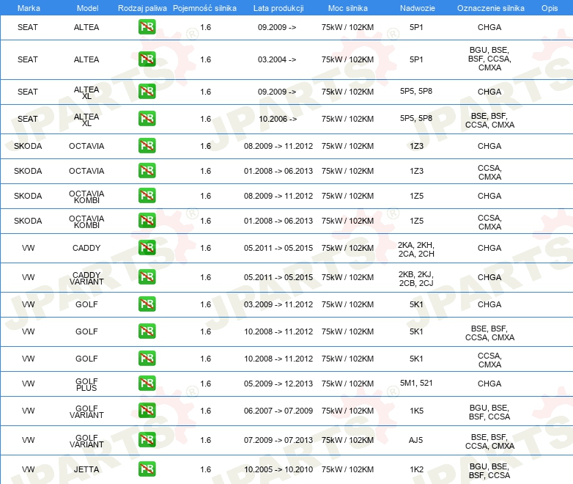This screenshot has width=573, height=484.
Task: Click the Pojemność silnika column header
Action: coord(204,8)
